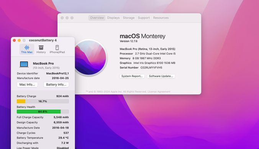Click the 924 mAh battery charge value
This screenshot has height=149, width=259.
[62, 96]
